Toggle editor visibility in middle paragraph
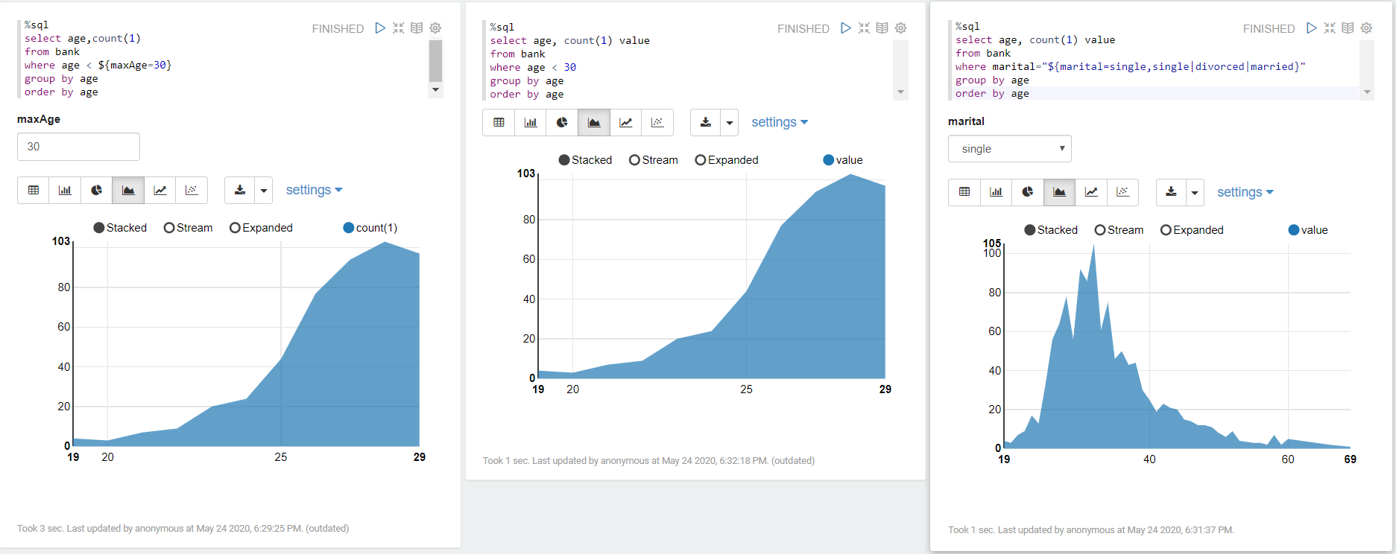 click(864, 28)
